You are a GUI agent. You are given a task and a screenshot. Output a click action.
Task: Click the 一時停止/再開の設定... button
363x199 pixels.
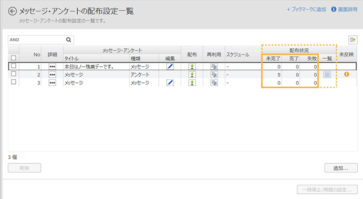[327, 190]
